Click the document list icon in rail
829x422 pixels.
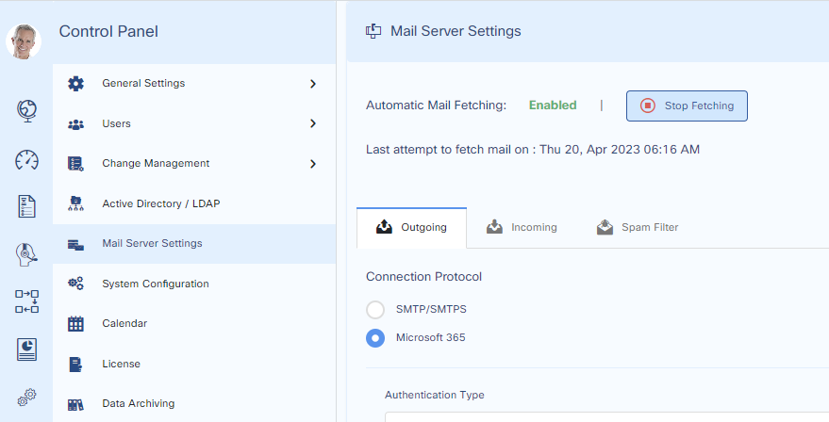pyautogui.click(x=26, y=206)
